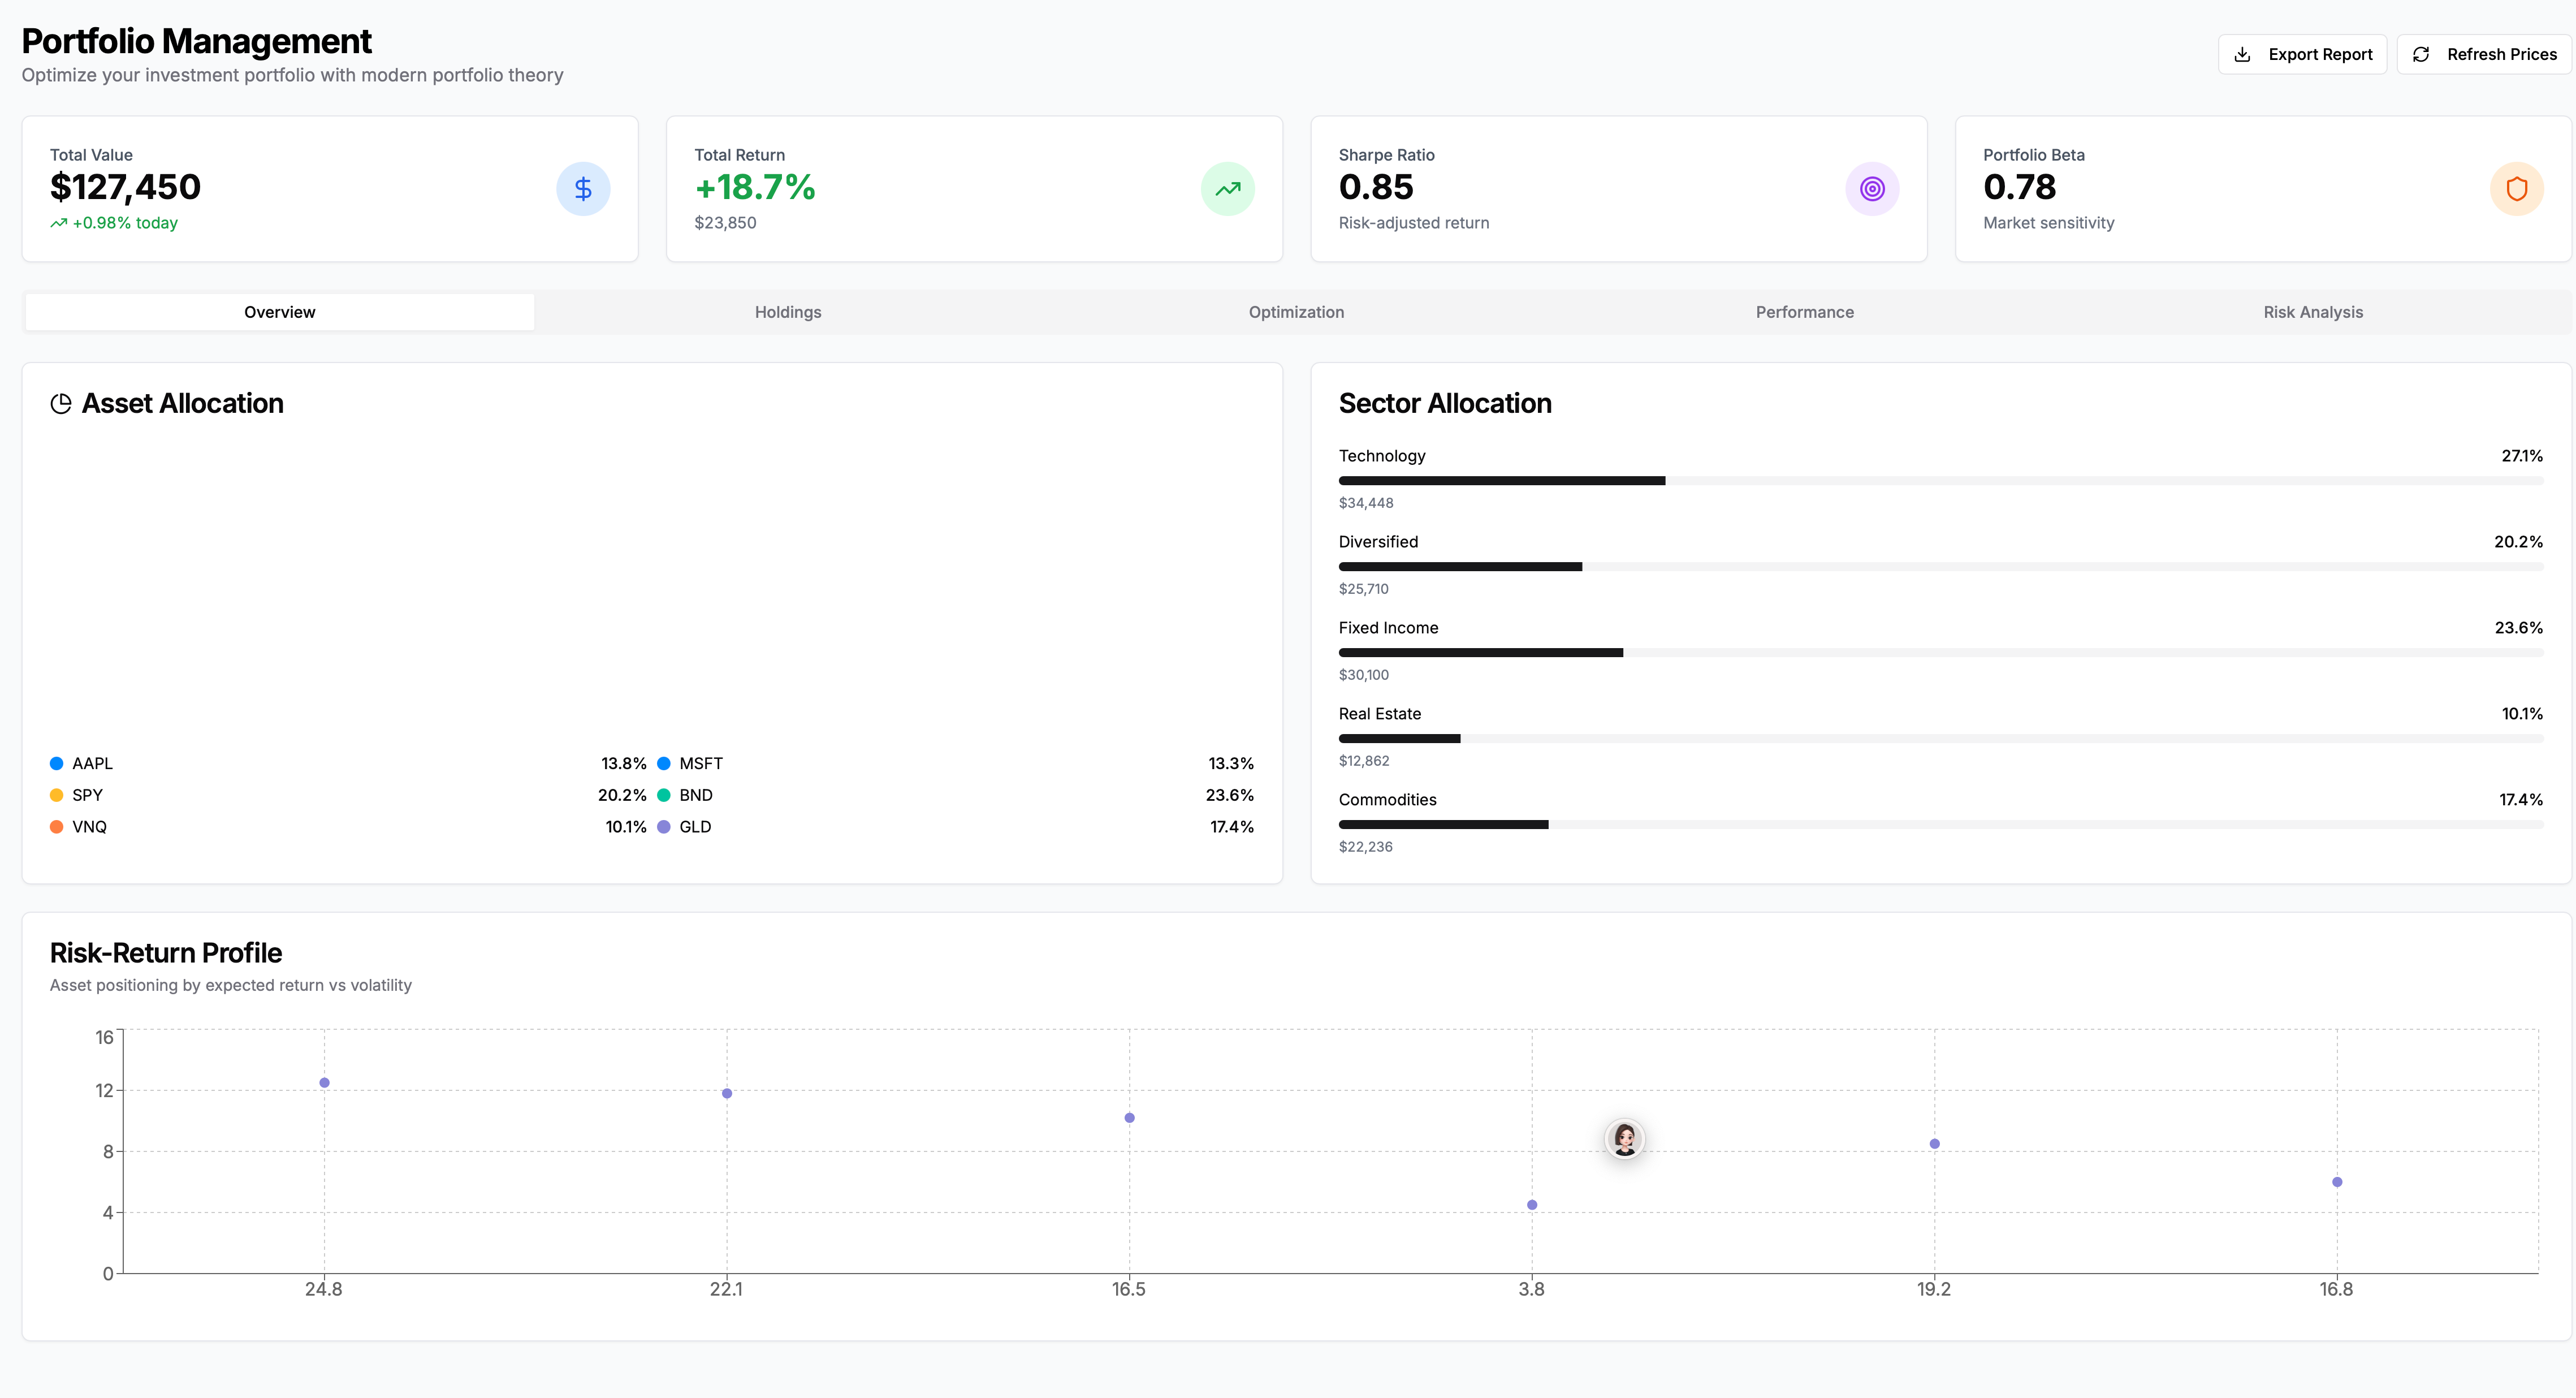Select the Performance tab
This screenshot has height=1398, width=2576.
[x=1804, y=312]
